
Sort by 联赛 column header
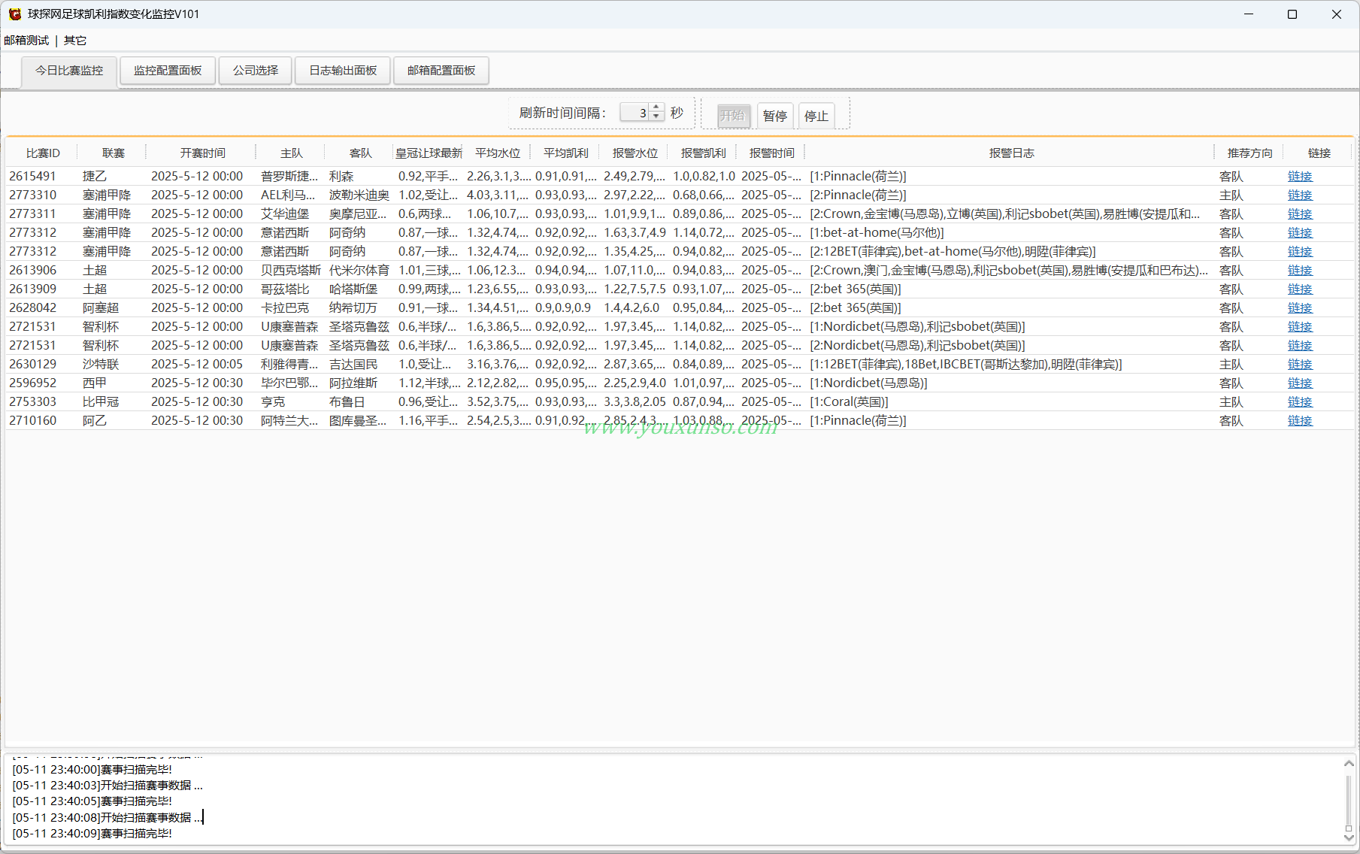114,153
